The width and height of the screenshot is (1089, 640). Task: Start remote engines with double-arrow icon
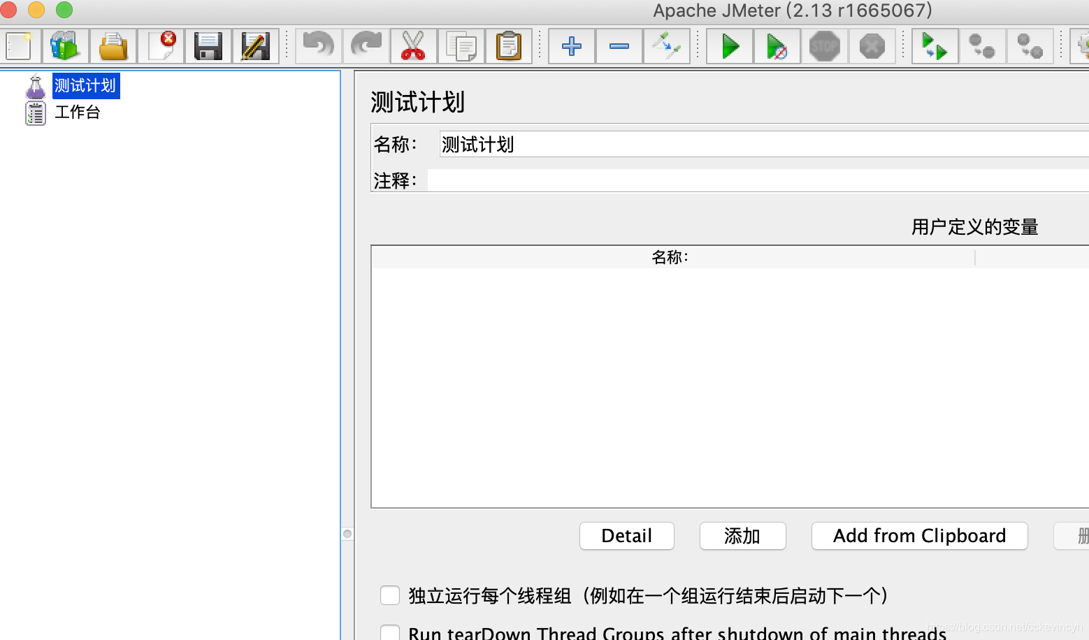(x=935, y=47)
